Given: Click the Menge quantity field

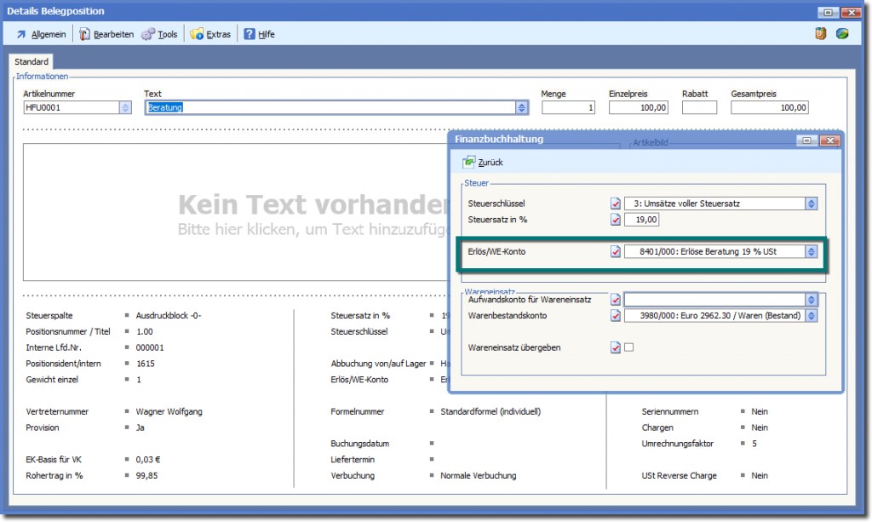Looking at the screenshot, I should pos(568,108).
